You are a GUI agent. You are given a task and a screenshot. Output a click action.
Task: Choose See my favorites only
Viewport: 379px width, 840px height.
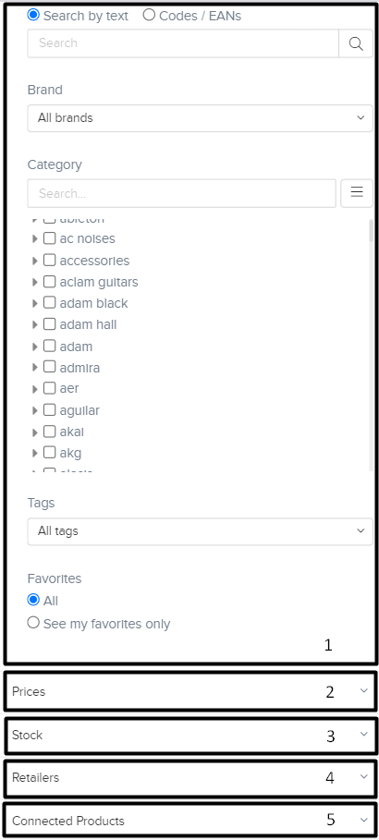[33, 623]
